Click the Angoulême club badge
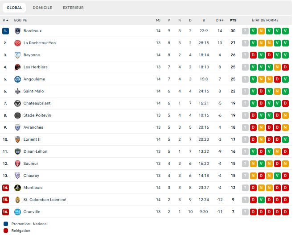This screenshot has width=295, height=235. [18, 79]
